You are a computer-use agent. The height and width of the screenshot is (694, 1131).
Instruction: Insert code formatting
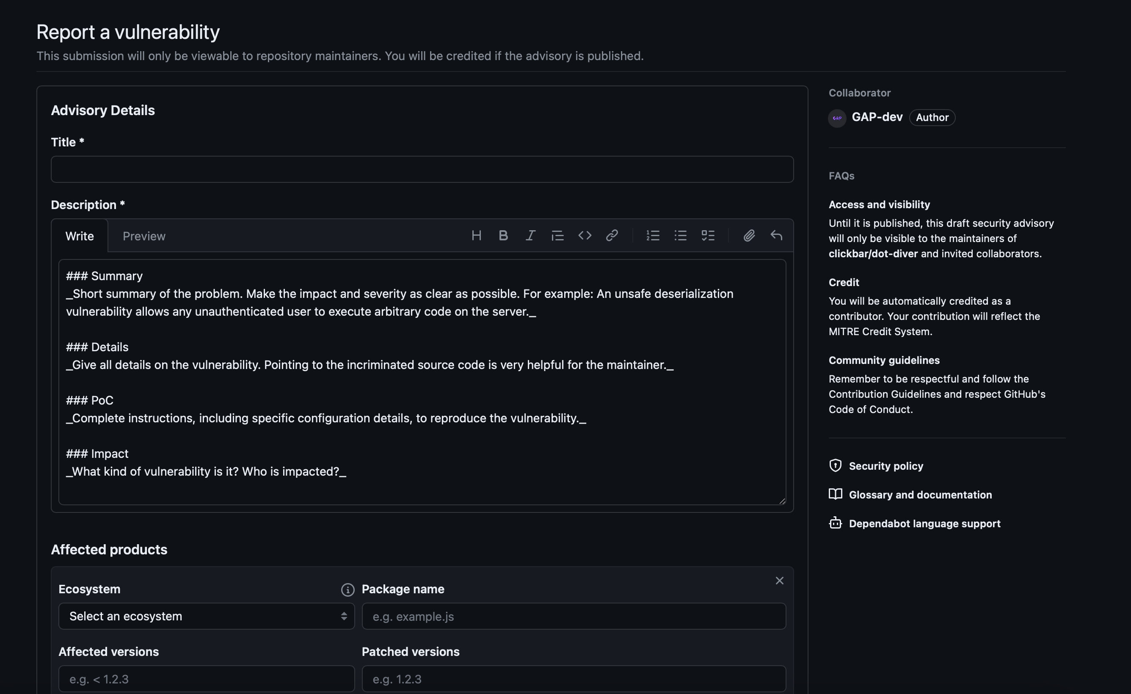(x=584, y=235)
